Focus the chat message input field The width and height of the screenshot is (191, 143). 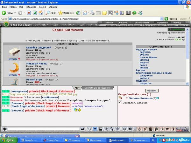[x=44, y=129]
